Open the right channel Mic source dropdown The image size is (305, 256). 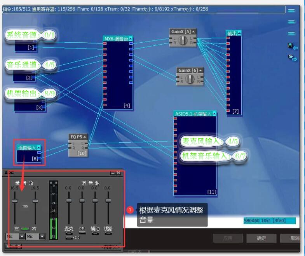(x=42, y=236)
